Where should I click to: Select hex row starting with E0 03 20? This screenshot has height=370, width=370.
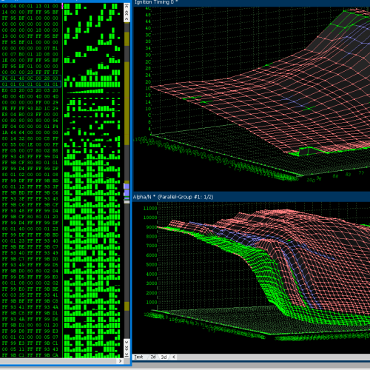click(30, 90)
